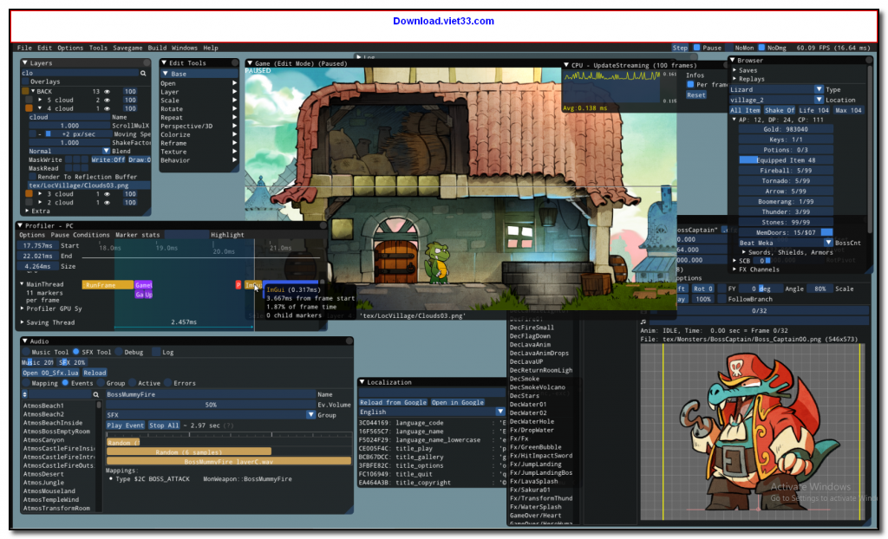
Task: Collapse Edit Tools panel via title triangle
Action: (164, 63)
